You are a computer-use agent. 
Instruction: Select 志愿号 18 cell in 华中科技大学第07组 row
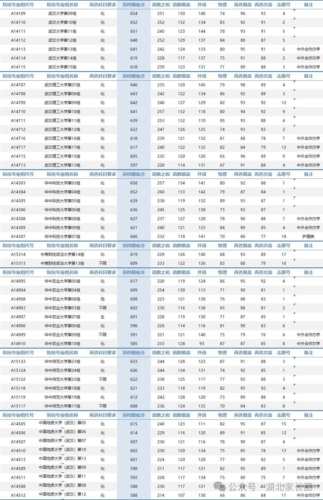(284, 236)
